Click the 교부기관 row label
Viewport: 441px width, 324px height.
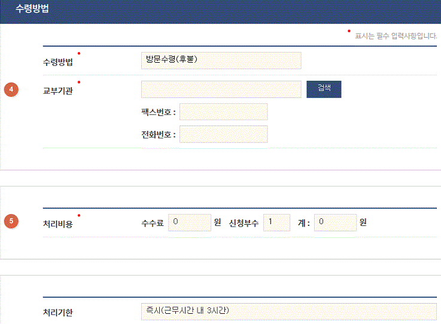click(57, 91)
